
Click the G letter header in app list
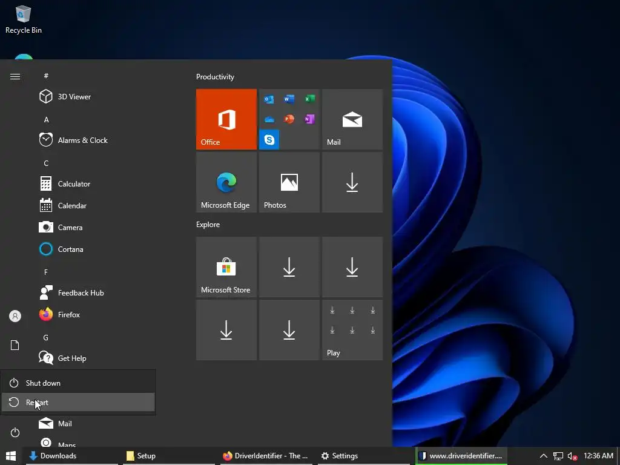[x=46, y=338]
